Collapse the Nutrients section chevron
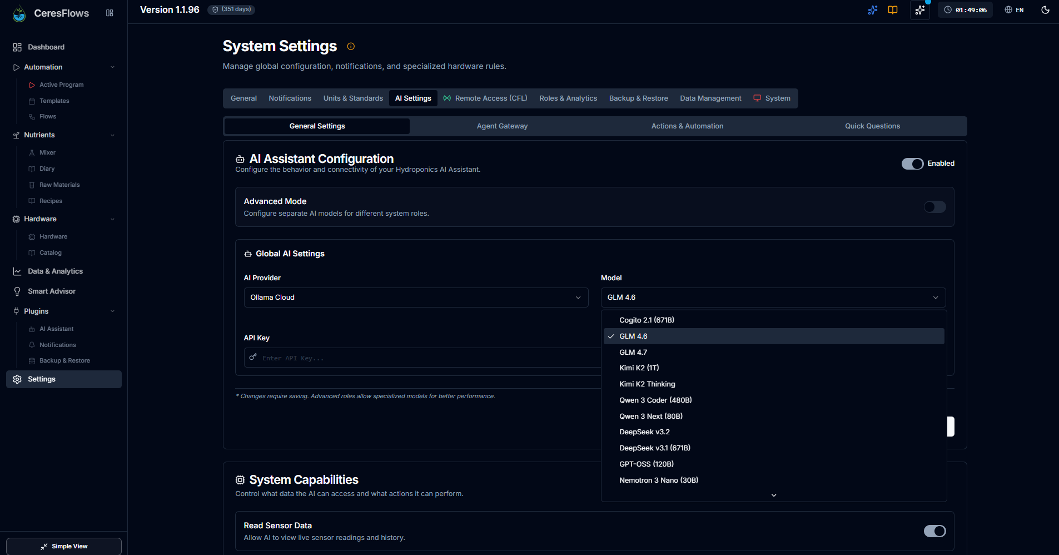 tap(112, 135)
